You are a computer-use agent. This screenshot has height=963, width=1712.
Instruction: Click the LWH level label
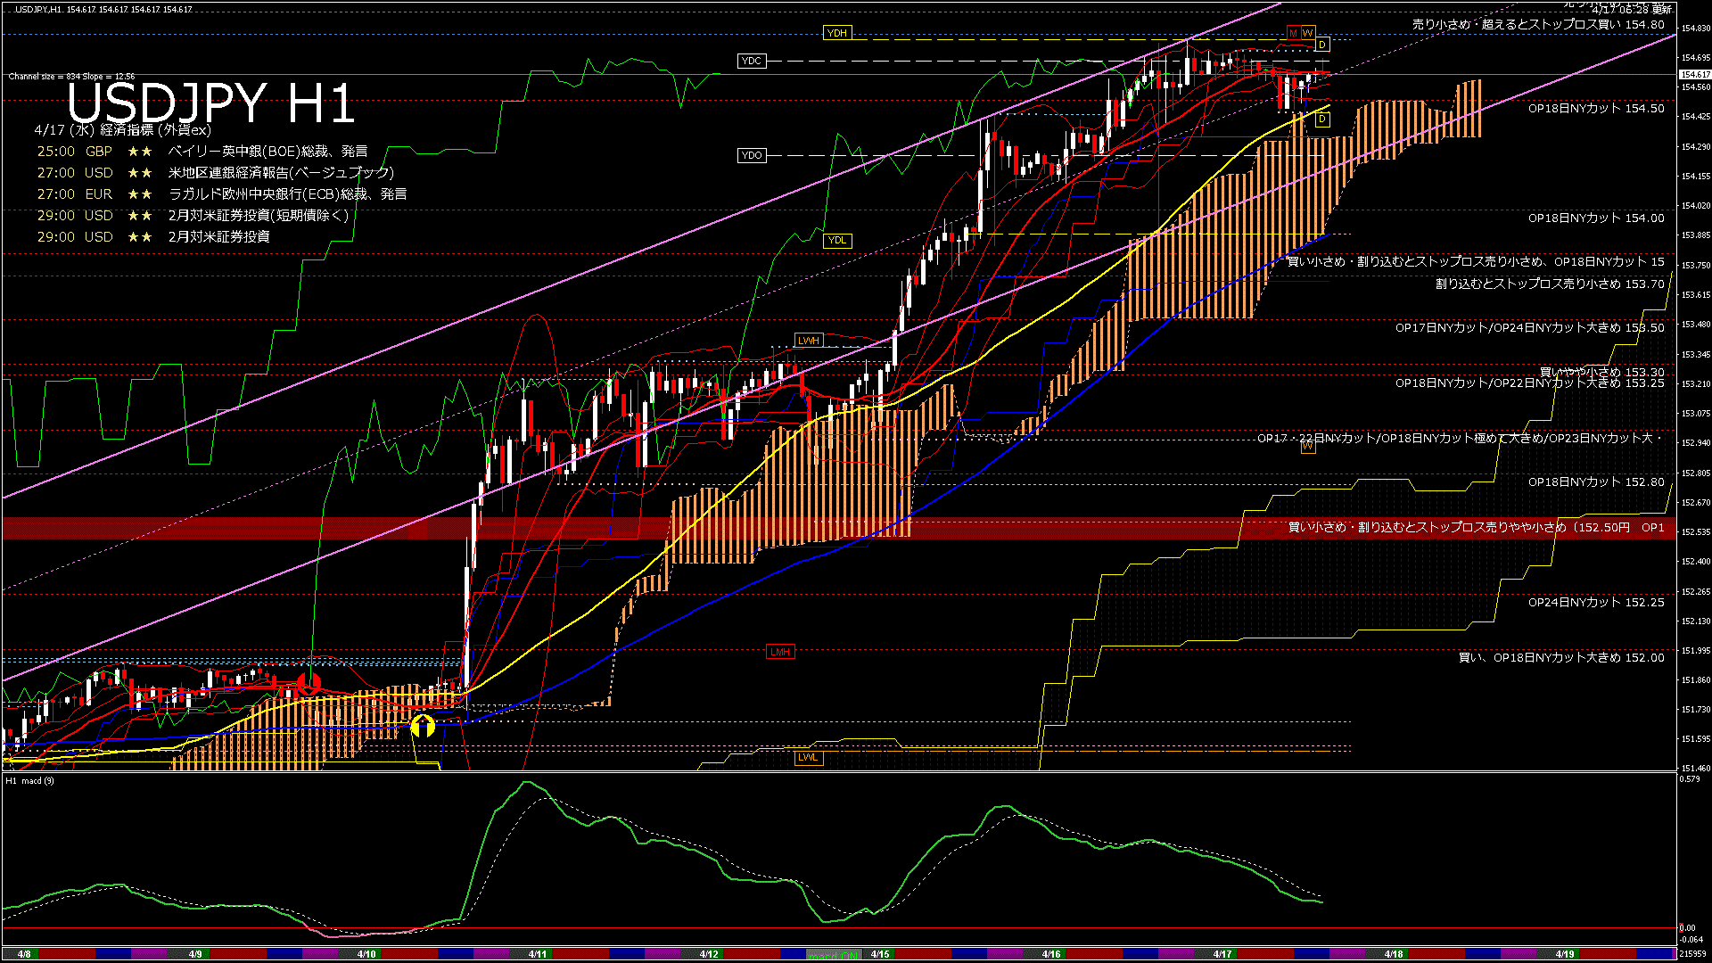[x=809, y=341]
